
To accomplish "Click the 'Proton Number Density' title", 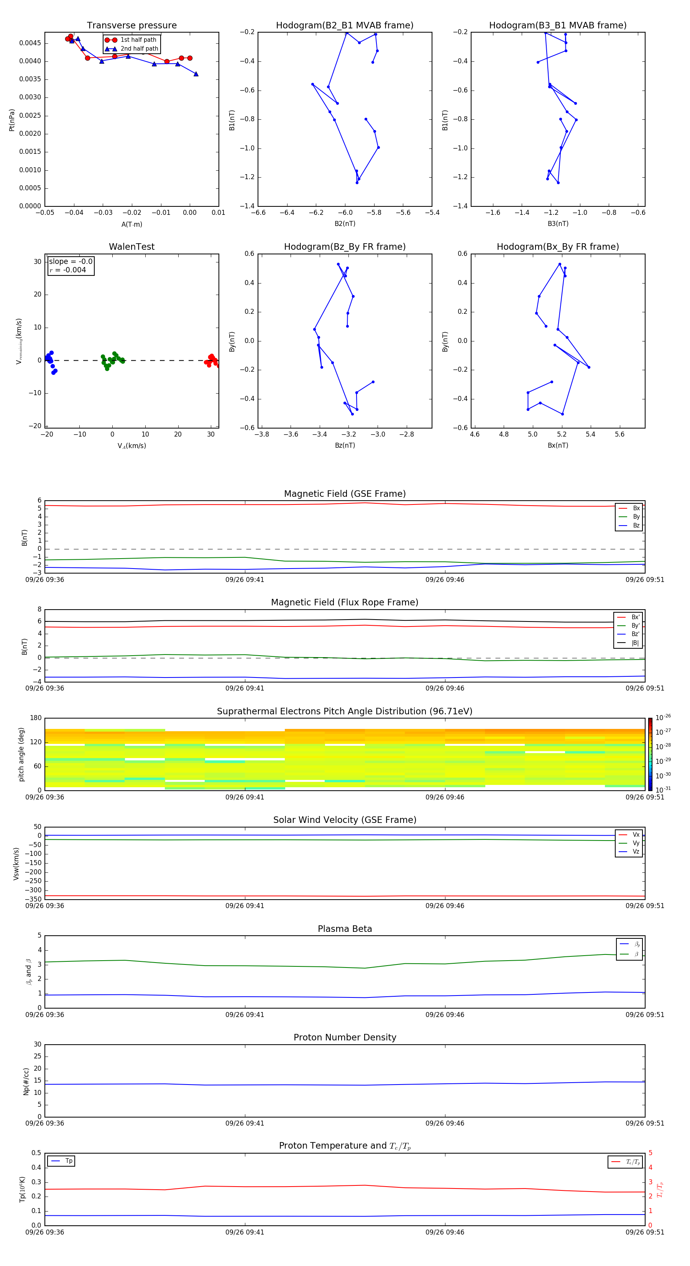I will [x=345, y=1037].
